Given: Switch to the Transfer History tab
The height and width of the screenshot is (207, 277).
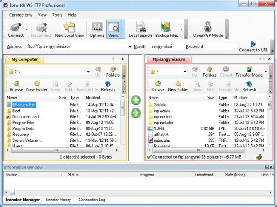Looking at the screenshot, I should click(58, 200).
